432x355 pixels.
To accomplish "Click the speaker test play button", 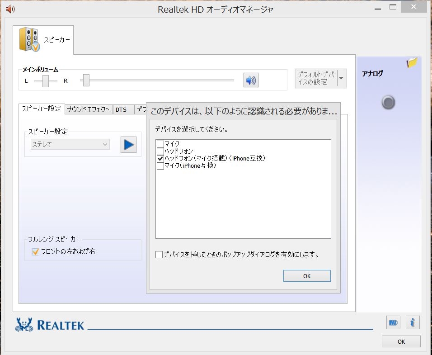I will pos(128,145).
